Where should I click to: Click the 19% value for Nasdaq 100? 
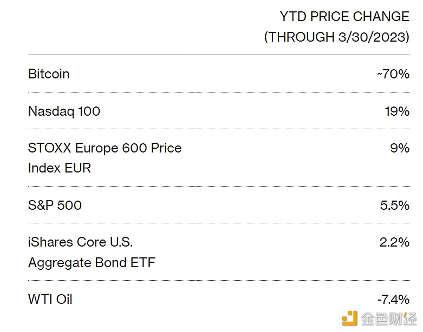pyautogui.click(x=397, y=111)
